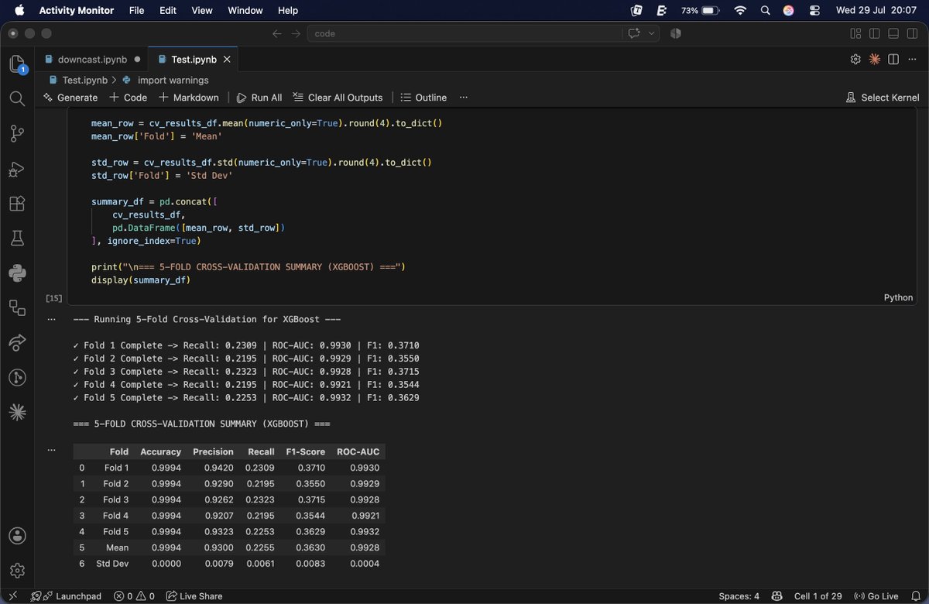This screenshot has height=604, width=929.
Task: Open the Source Control view
Action: pos(17,133)
